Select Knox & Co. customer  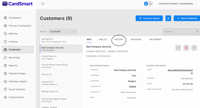(61, 74)
